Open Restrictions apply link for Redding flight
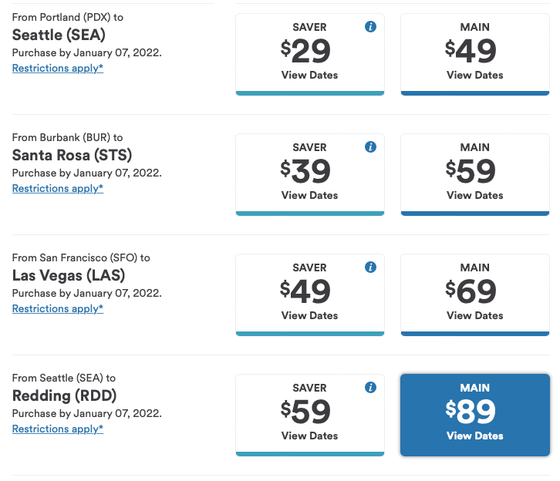560x481 pixels. pos(58,429)
